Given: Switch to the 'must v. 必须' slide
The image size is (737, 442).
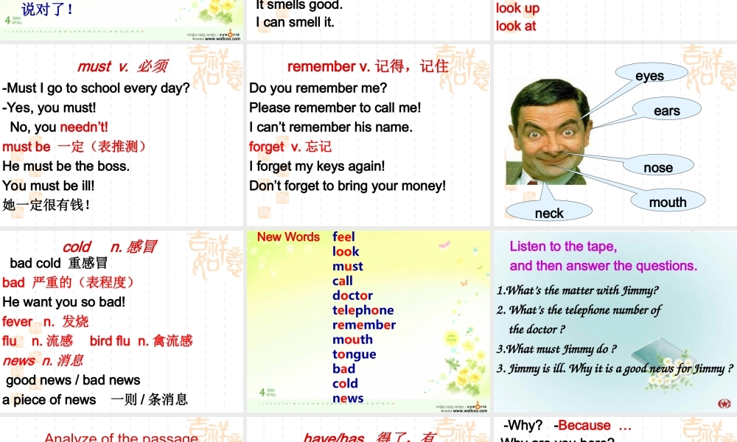Looking at the screenshot, I should pyautogui.click(x=122, y=66).
